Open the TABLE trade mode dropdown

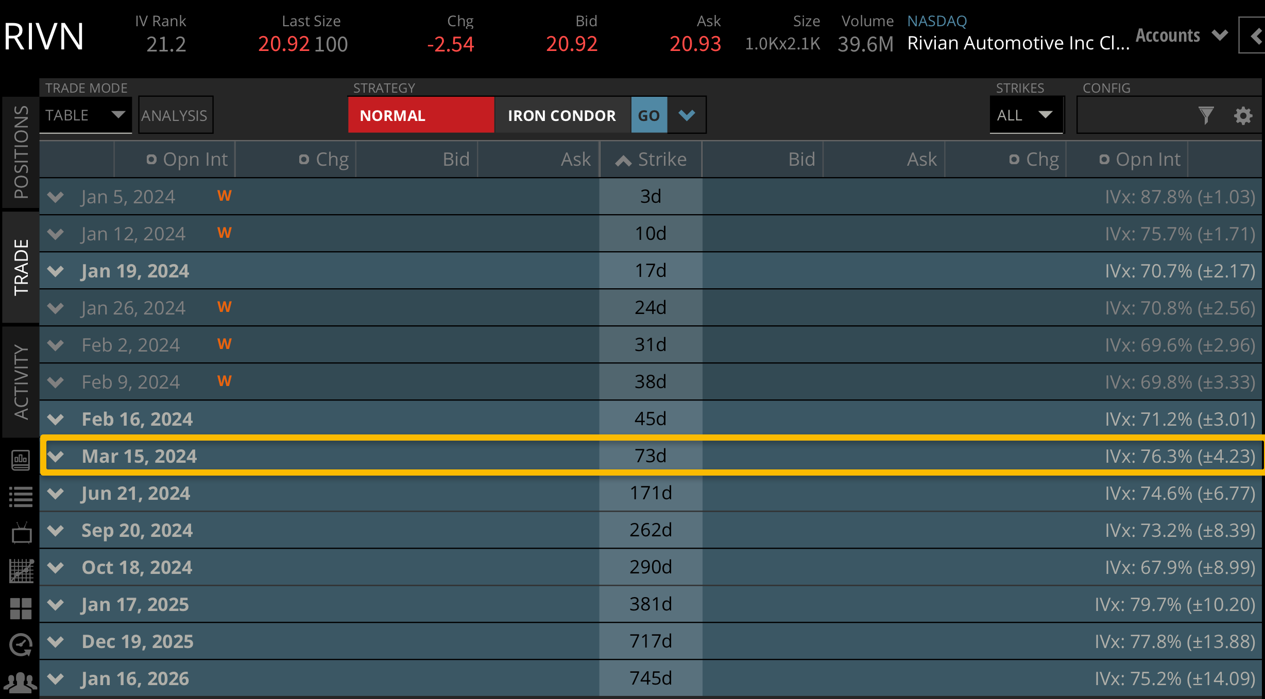(x=86, y=115)
